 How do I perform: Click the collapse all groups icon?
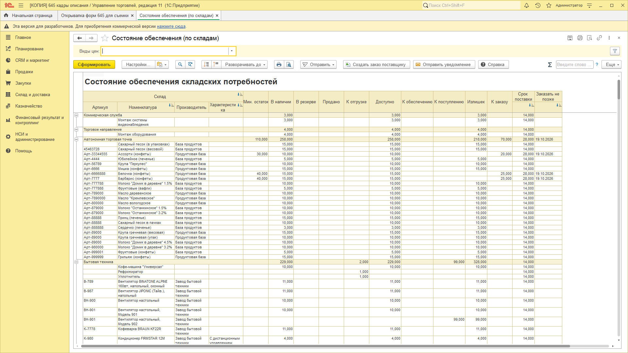(x=216, y=65)
